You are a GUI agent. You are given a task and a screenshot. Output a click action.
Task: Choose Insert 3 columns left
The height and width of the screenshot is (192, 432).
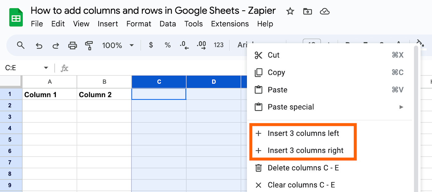pyautogui.click(x=303, y=133)
